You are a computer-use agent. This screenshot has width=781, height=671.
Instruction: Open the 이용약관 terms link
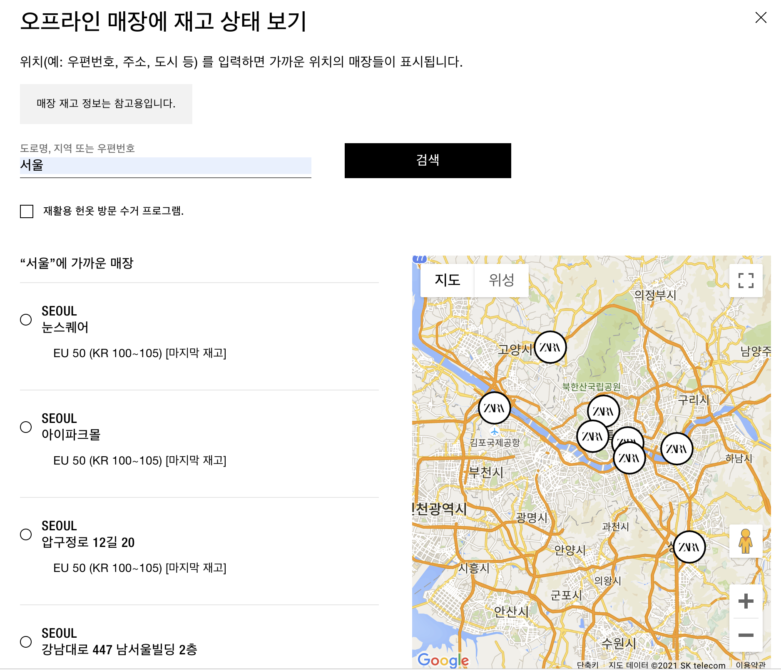pos(751,665)
